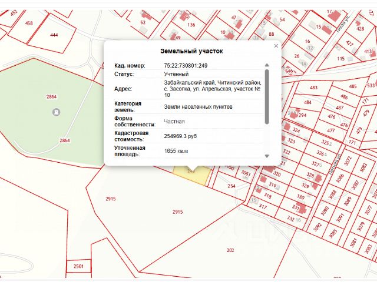Select parcel 484 on the map
Image resolution: width=377 pixels, height=282 pixels.
(307, 102)
